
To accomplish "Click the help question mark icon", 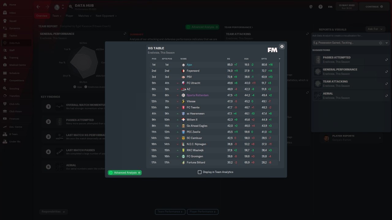I will pos(320,7).
